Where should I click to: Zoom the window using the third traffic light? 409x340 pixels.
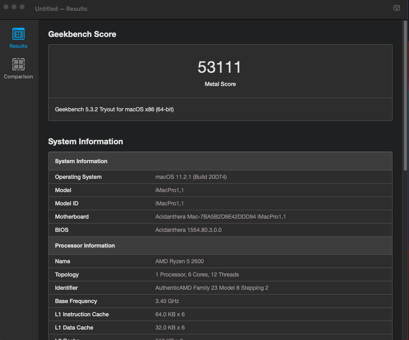pos(22,7)
